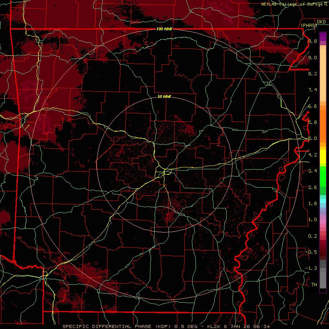Click the 4.2 value on color scale
Screen dimensions: 329x329
point(313,155)
